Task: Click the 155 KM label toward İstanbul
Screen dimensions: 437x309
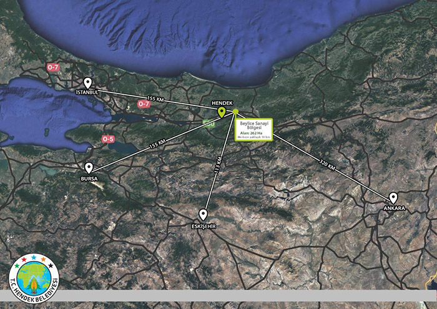Action: click(155, 99)
